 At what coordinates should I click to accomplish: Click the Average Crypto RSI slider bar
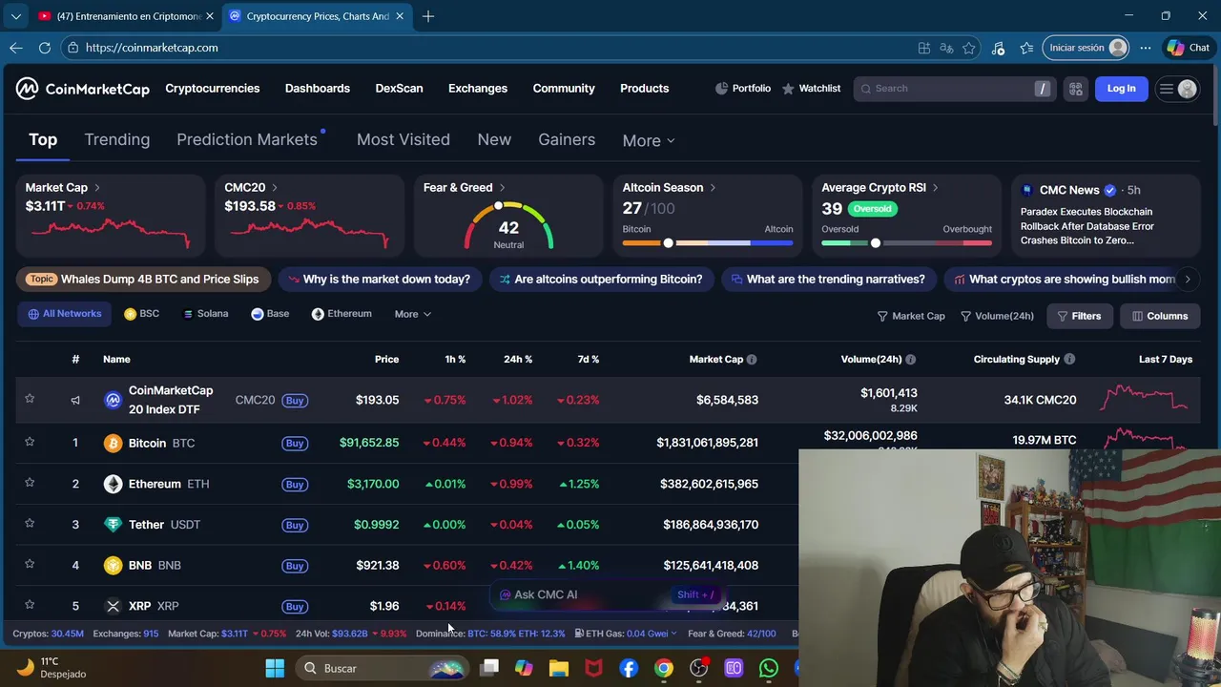(x=906, y=243)
